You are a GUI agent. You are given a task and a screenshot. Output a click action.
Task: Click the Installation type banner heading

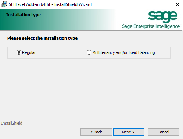coord(24,15)
